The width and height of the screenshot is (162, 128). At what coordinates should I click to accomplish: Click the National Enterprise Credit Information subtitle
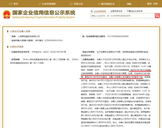click(43, 17)
